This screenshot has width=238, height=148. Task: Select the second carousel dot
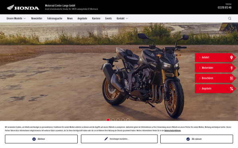point(113,120)
